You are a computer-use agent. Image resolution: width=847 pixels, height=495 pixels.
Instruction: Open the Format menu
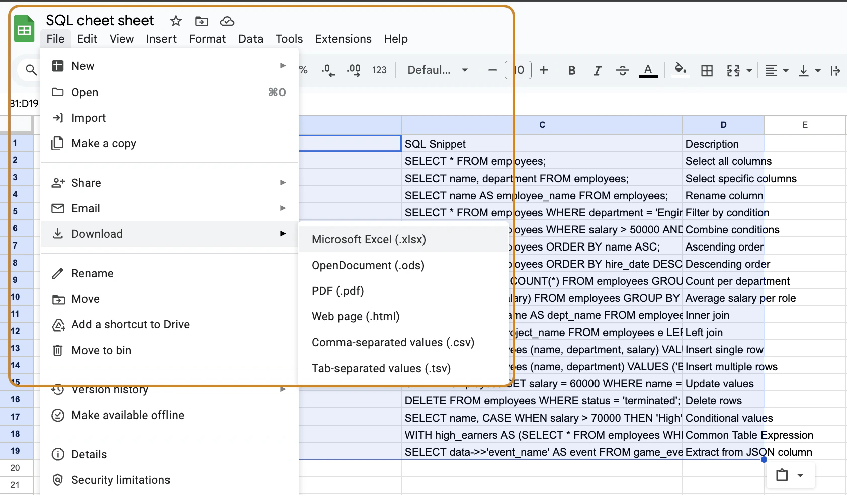207,39
